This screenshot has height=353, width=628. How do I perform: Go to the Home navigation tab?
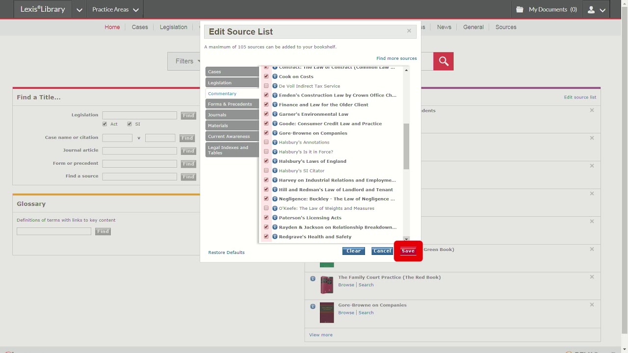click(112, 27)
